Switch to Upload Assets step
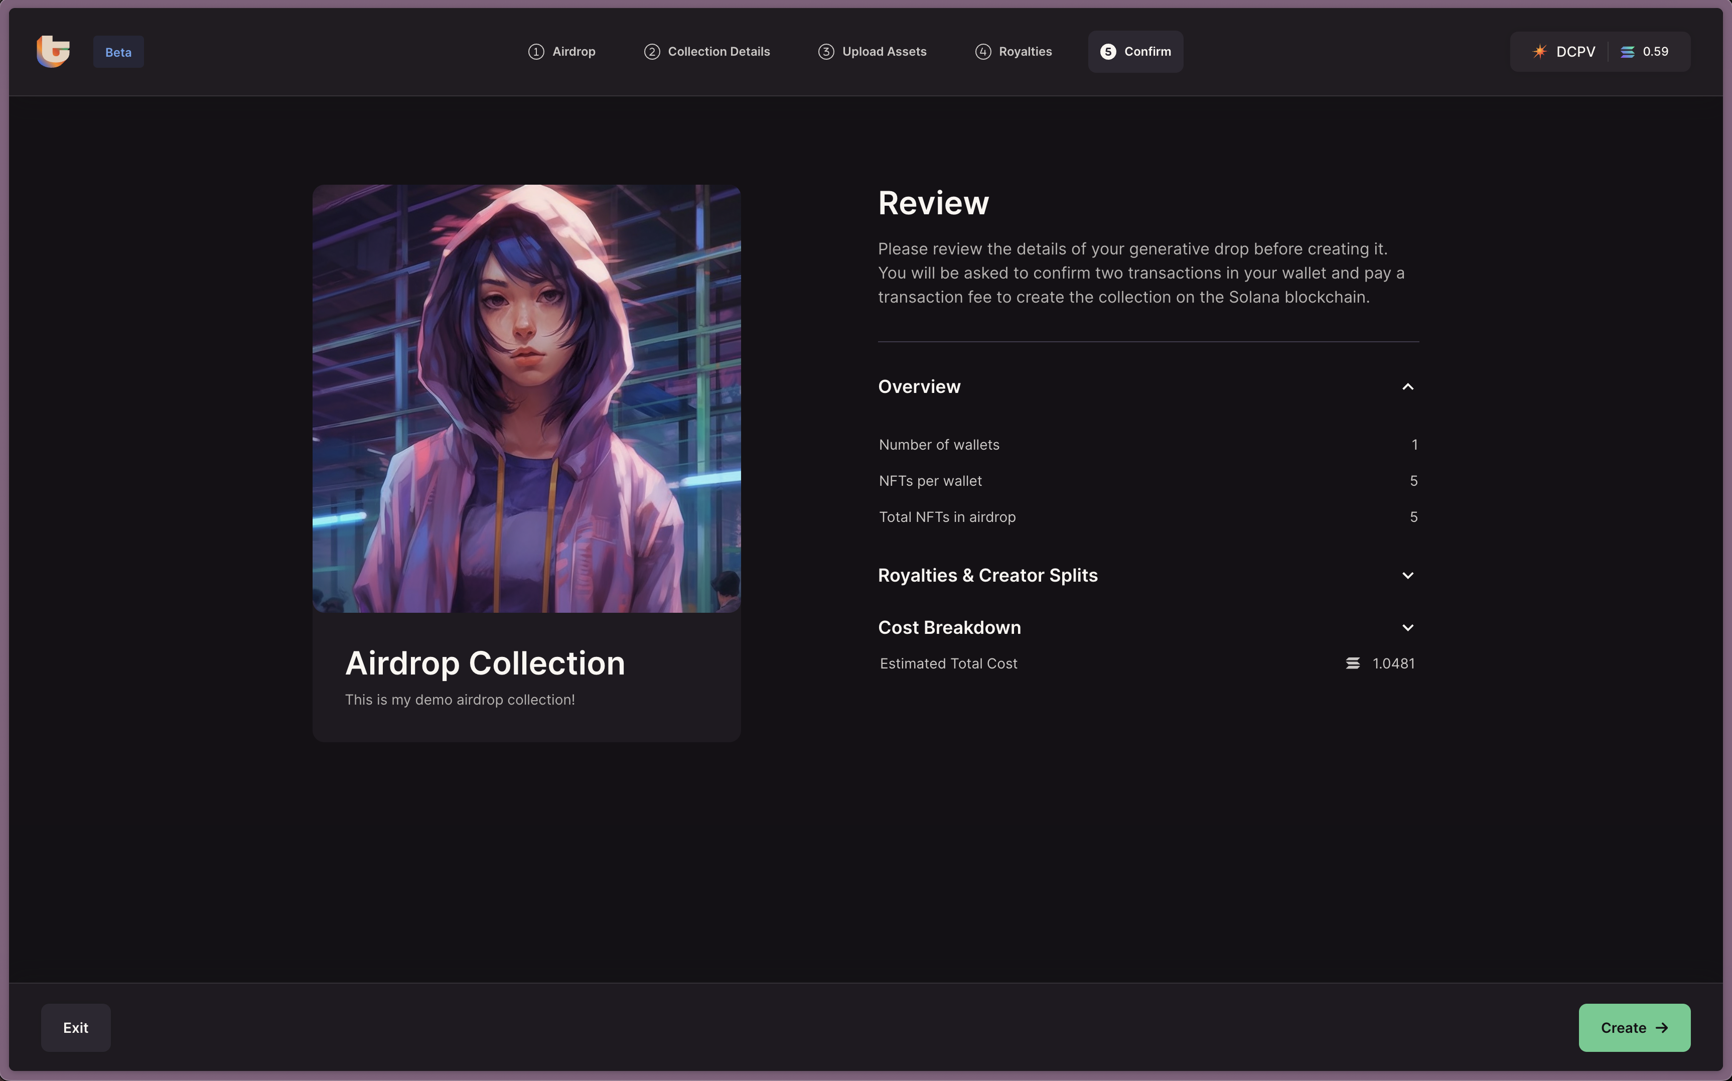The image size is (1732, 1081). [x=884, y=52]
